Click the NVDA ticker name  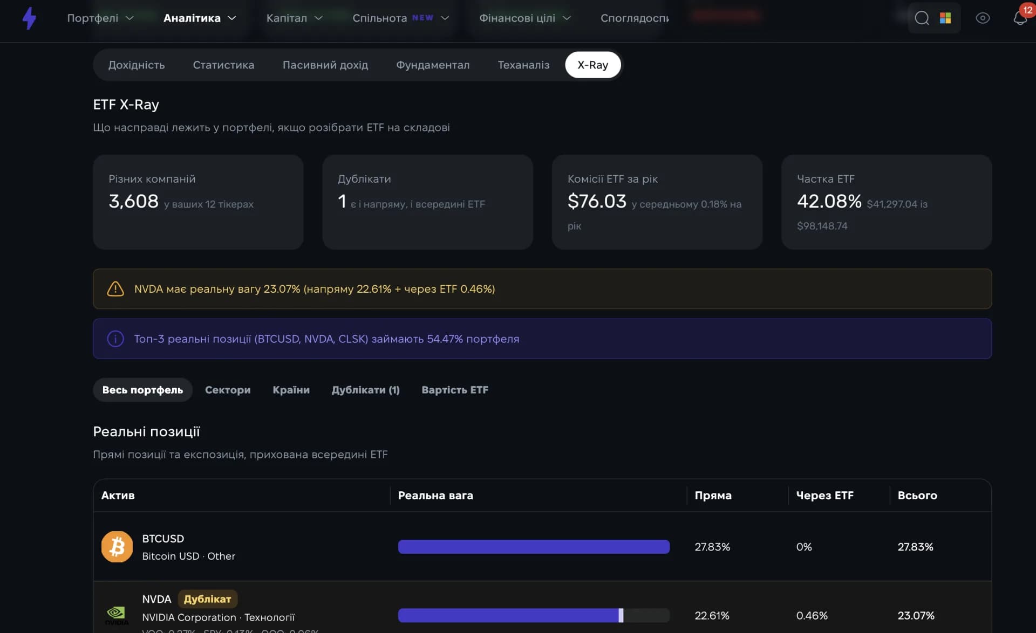[156, 599]
